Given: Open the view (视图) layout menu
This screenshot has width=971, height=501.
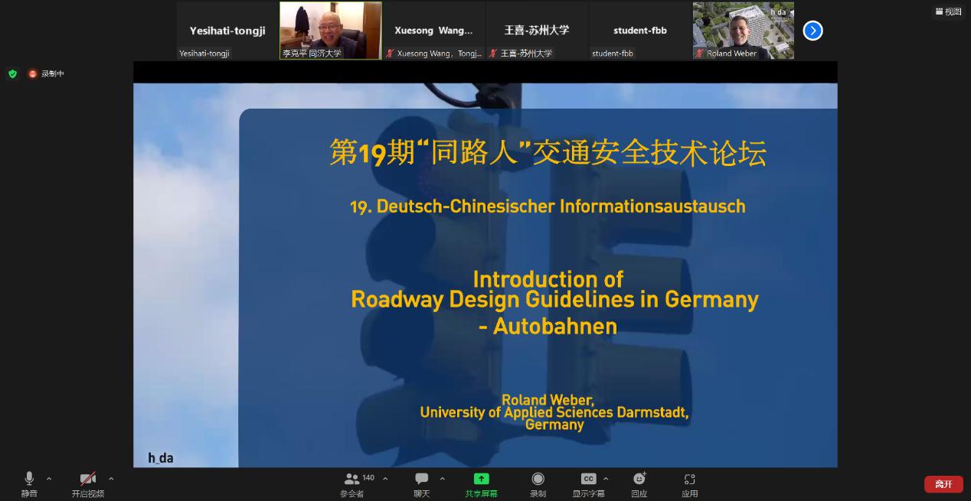Looking at the screenshot, I should [948, 11].
